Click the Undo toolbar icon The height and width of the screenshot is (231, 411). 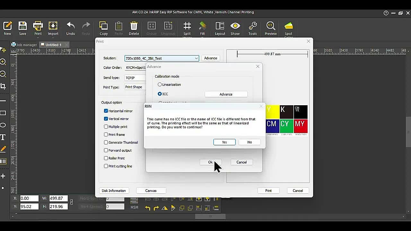tap(71, 28)
